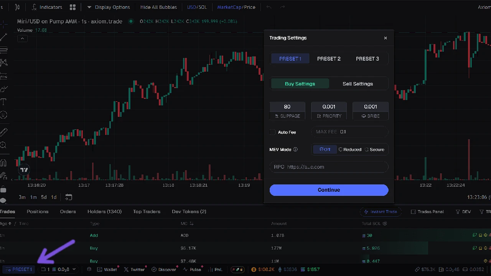The height and width of the screenshot is (276, 491).
Task: Click the Continue button in Trading Settings
Action: click(x=329, y=190)
